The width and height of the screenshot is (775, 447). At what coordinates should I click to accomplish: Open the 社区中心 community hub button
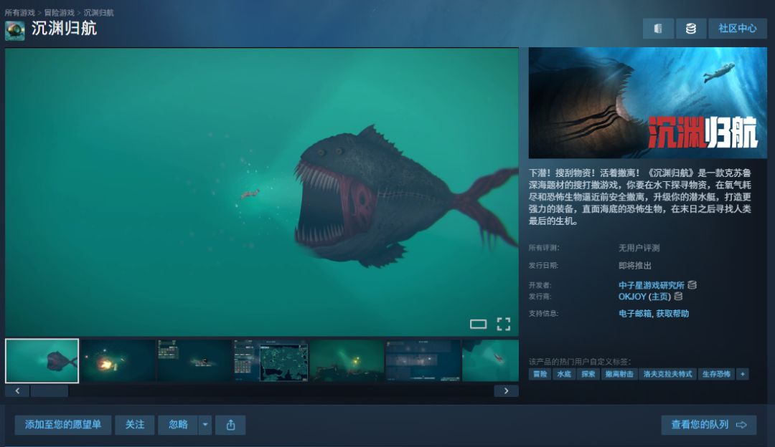click(738, 29)
